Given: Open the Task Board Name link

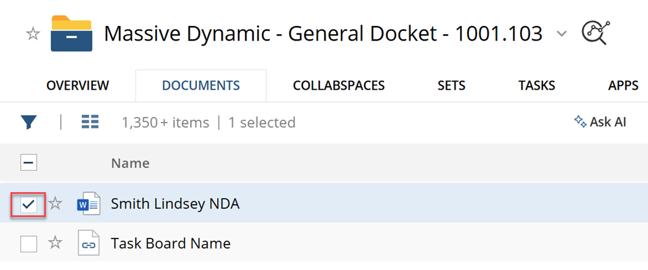Looking at the screenshot, I should coord(170,243).
